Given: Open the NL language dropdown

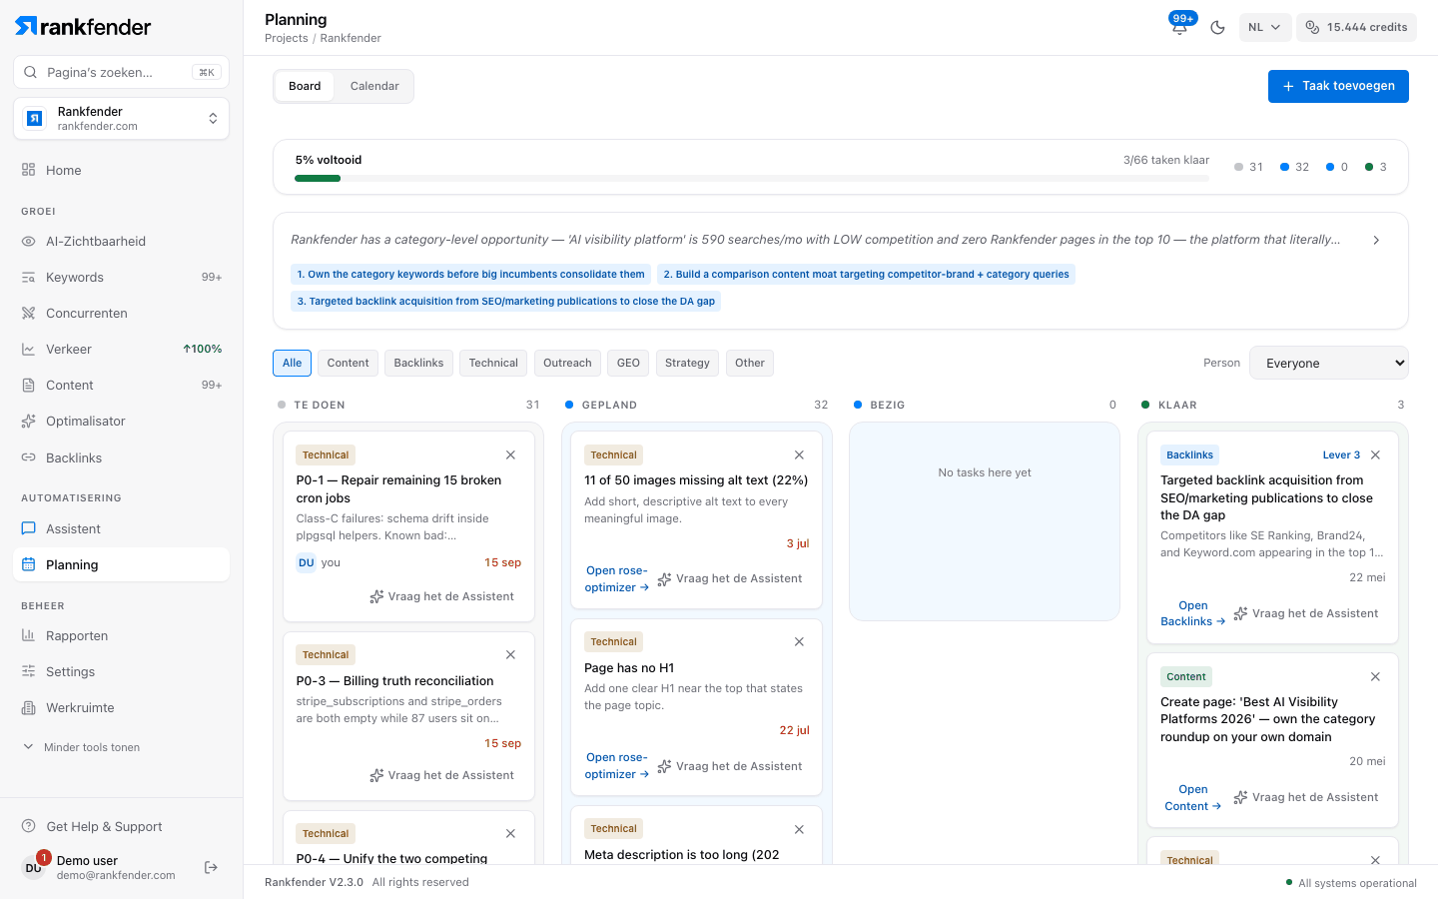Looking at the screenshot, I should [x=1265, y=27].
